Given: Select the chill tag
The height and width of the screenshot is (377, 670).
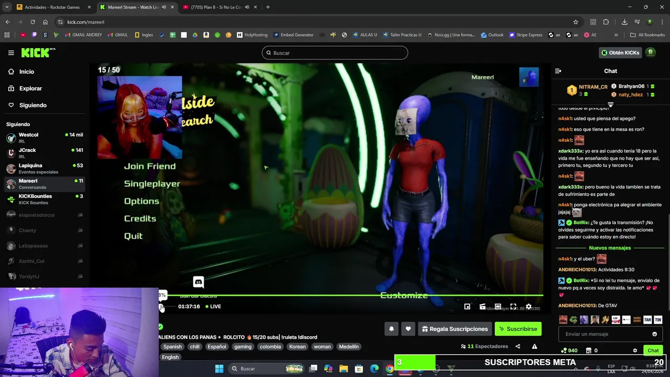Looking at the screenshot, I should point(195,347).
